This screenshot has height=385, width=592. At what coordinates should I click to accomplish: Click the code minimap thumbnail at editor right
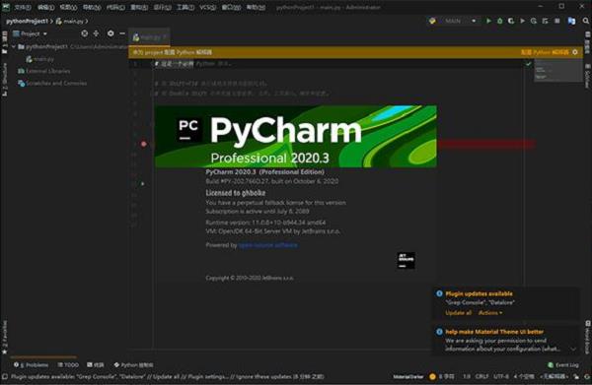558,71
